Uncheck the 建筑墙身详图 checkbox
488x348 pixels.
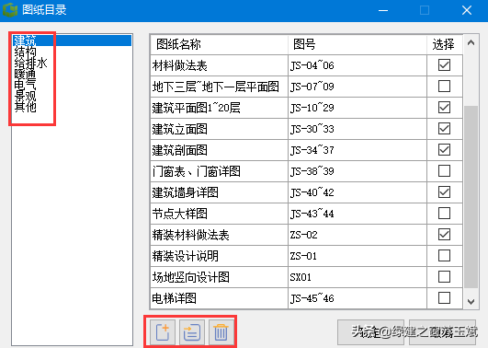click(x=444, y=192)
